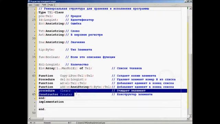This screenshot has height=124, width=220.
Task: Click the comment 'Значение'
Action: (x=78, y=42)
